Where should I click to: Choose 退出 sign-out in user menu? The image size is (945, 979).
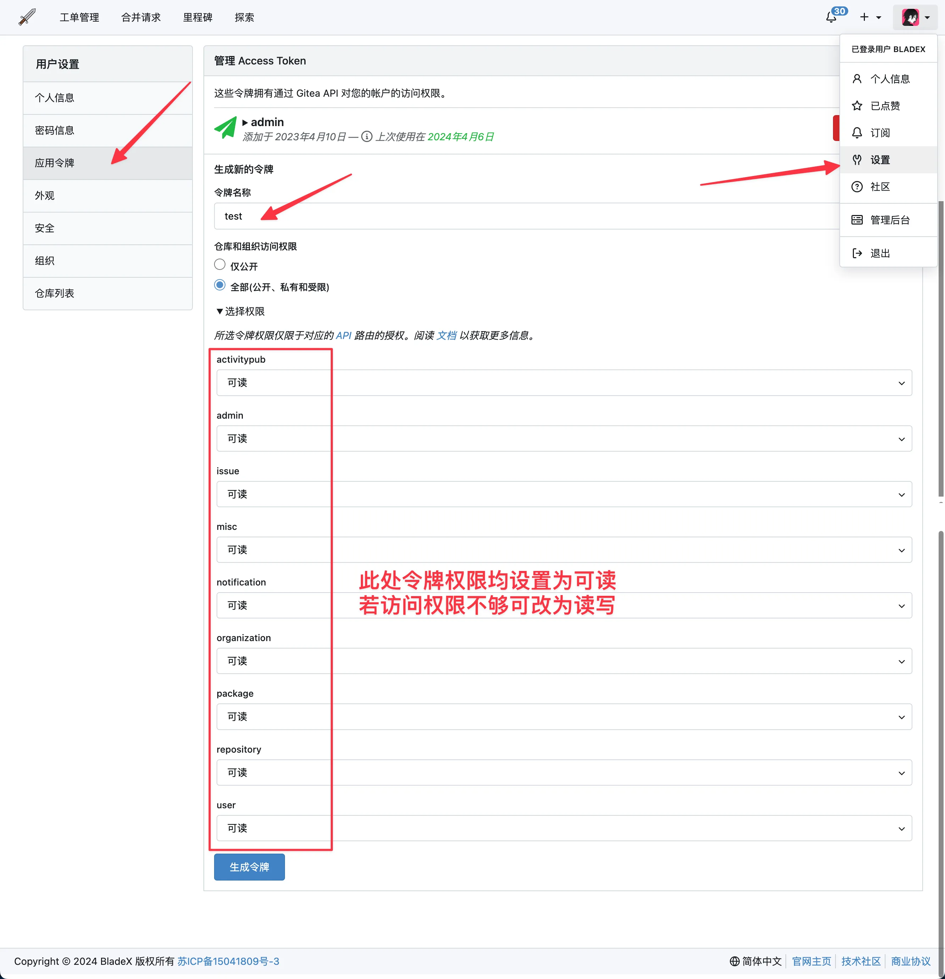879,253
